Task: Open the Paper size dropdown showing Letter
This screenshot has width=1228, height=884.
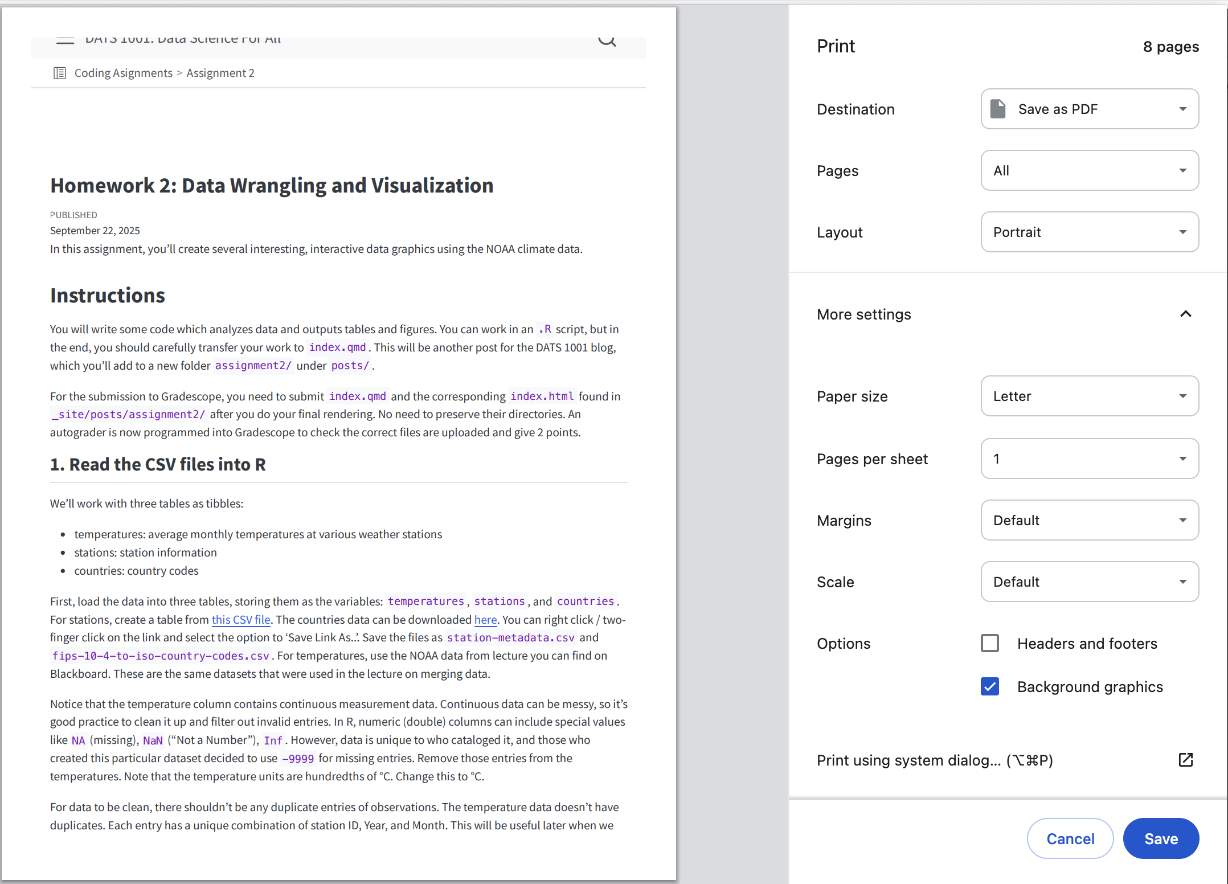Action: coord(1089,396)
